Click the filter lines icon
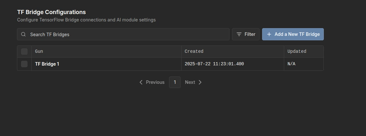The width and height of the screenshot is (366, 136). click(x=239, y=34)
